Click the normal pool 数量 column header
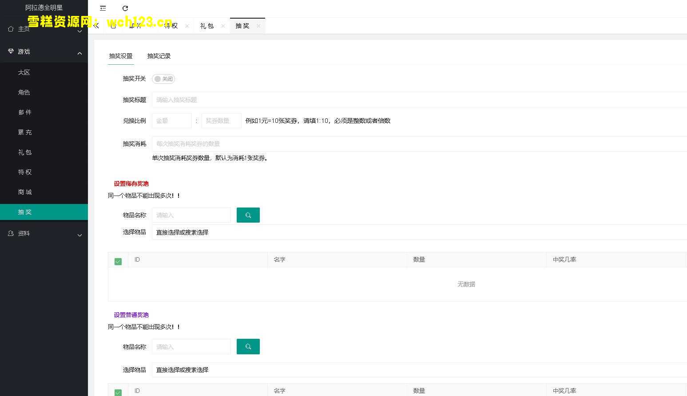Viewport: 687px width, 396px height. (x=477, y=391)
